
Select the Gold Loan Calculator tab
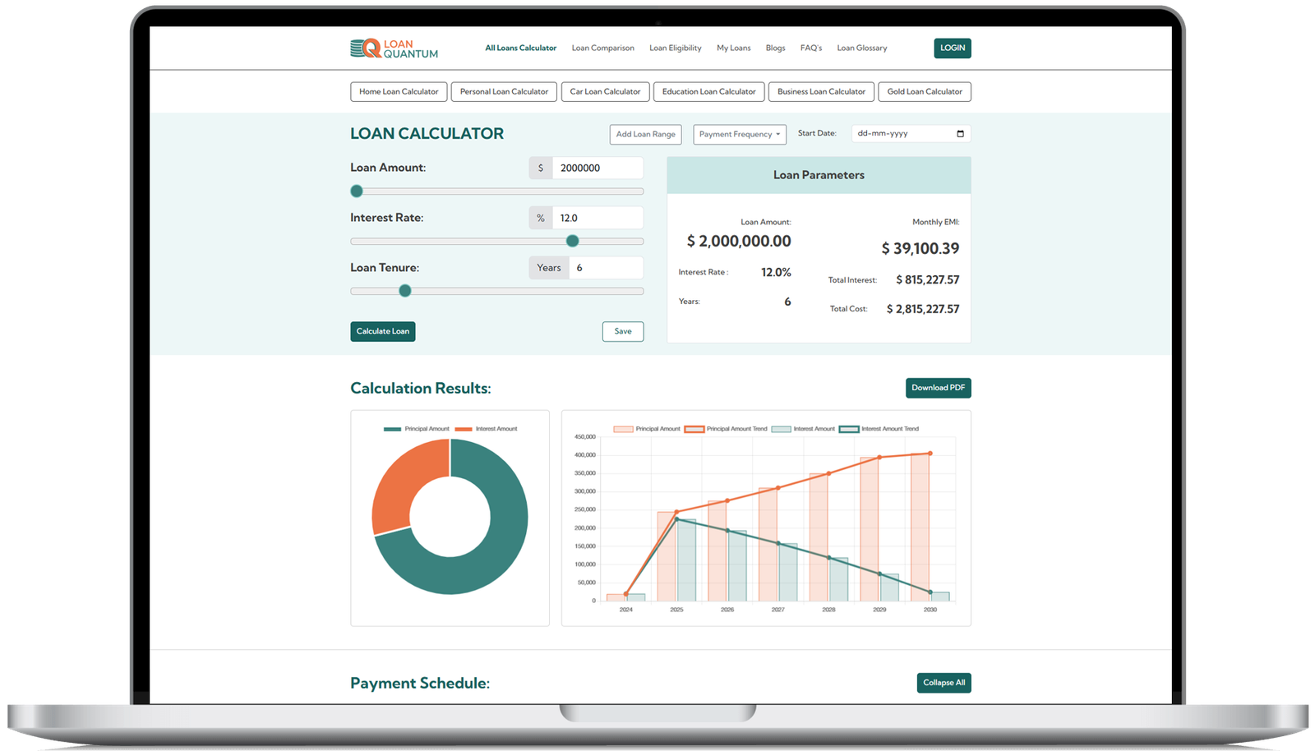coord(924,92)
